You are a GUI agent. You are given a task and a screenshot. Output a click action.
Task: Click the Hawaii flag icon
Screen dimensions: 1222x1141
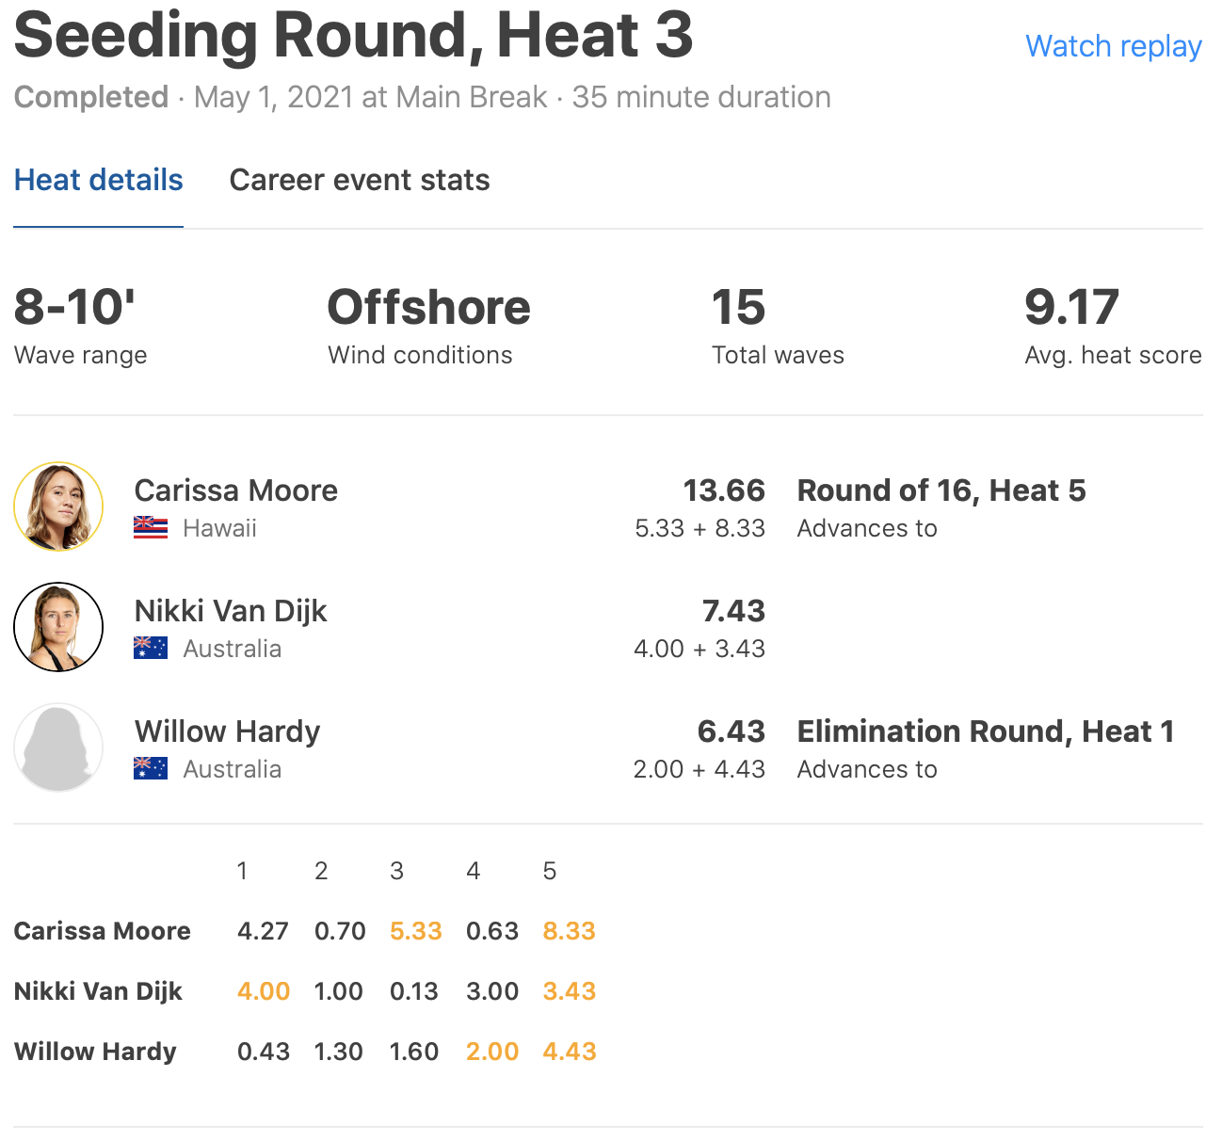pyautogui.click(x=151, y=528)
